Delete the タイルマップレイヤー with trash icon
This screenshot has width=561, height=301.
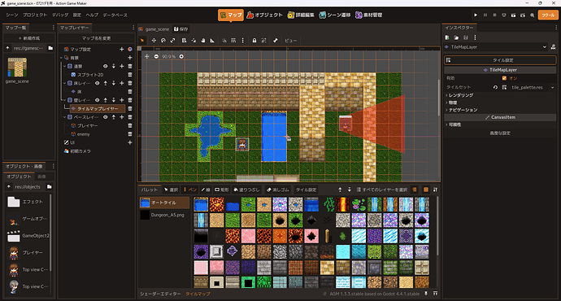[130, 108]
